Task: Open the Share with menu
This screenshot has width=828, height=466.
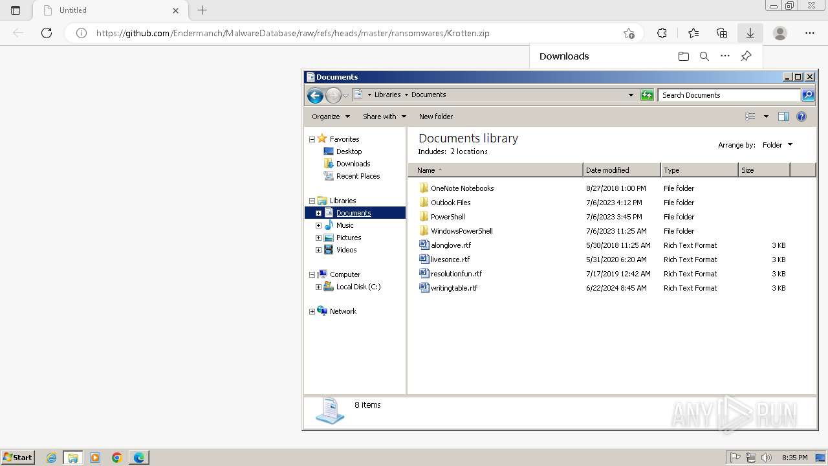Action: pos(384,116)
